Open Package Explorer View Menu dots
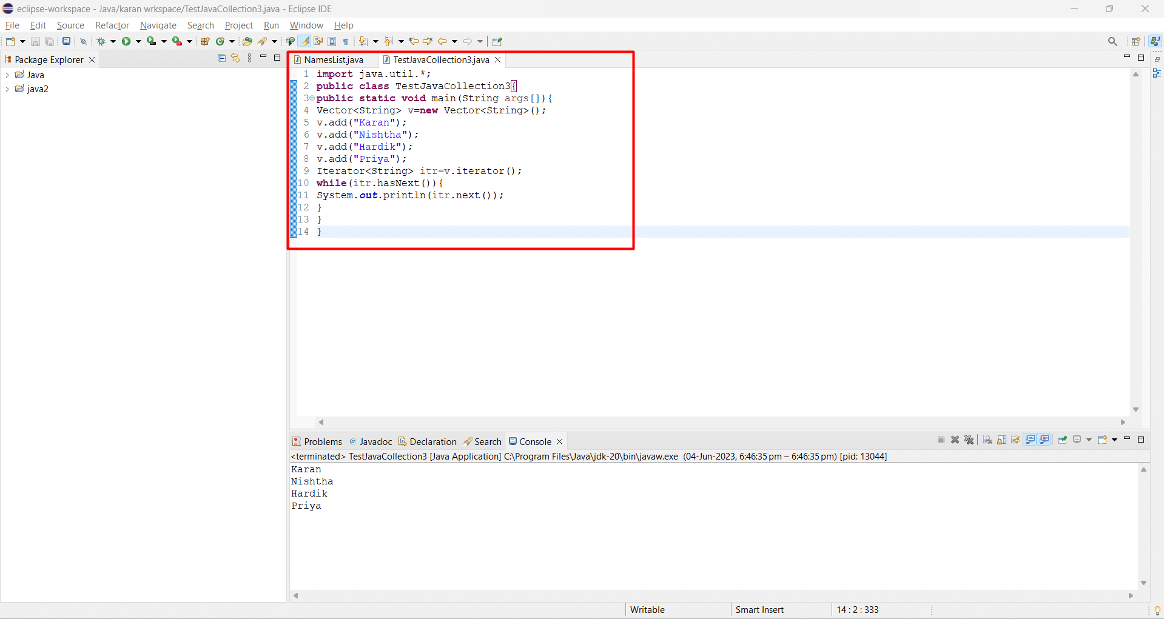Image resolution: width=1164 pixels, height=619 pixels. [x=249, y=58]
